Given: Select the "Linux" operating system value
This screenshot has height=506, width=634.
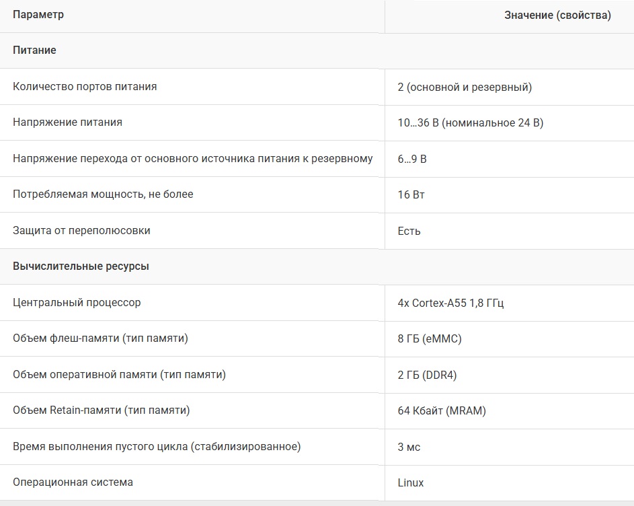Looking at the screenshot, I should coord(411,482).
